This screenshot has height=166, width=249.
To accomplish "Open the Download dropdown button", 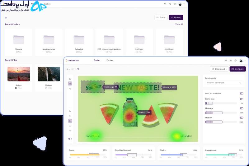I will point(219,69).
